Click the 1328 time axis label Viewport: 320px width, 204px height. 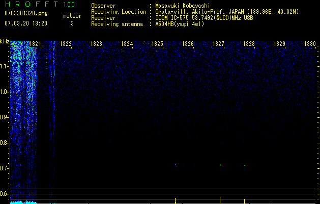point(249,44)
